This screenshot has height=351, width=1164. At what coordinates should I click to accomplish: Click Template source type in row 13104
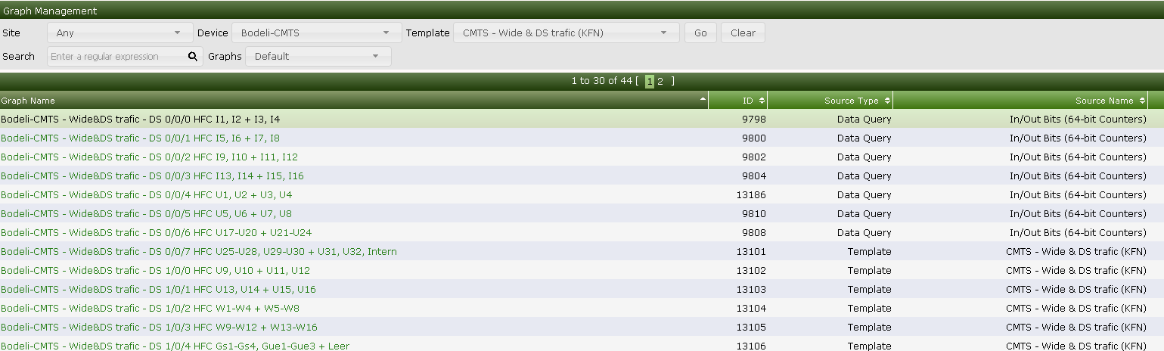(x=869, y=308)
